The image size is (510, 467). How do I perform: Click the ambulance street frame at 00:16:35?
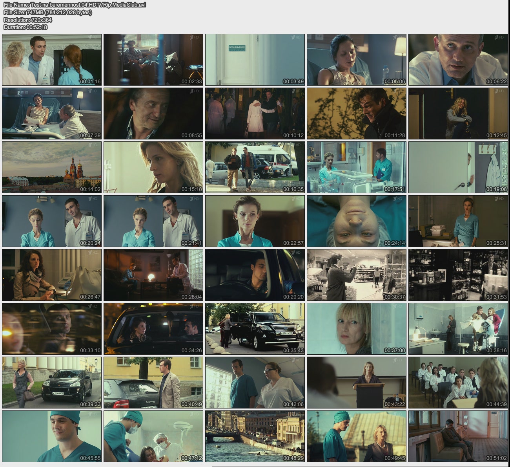tap(255, 167)
